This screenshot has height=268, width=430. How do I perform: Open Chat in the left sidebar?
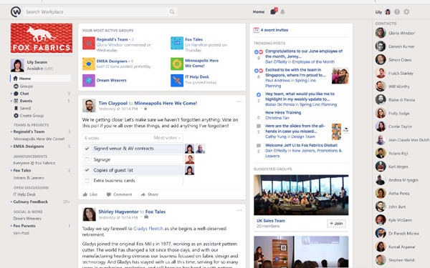coord(24,94)
